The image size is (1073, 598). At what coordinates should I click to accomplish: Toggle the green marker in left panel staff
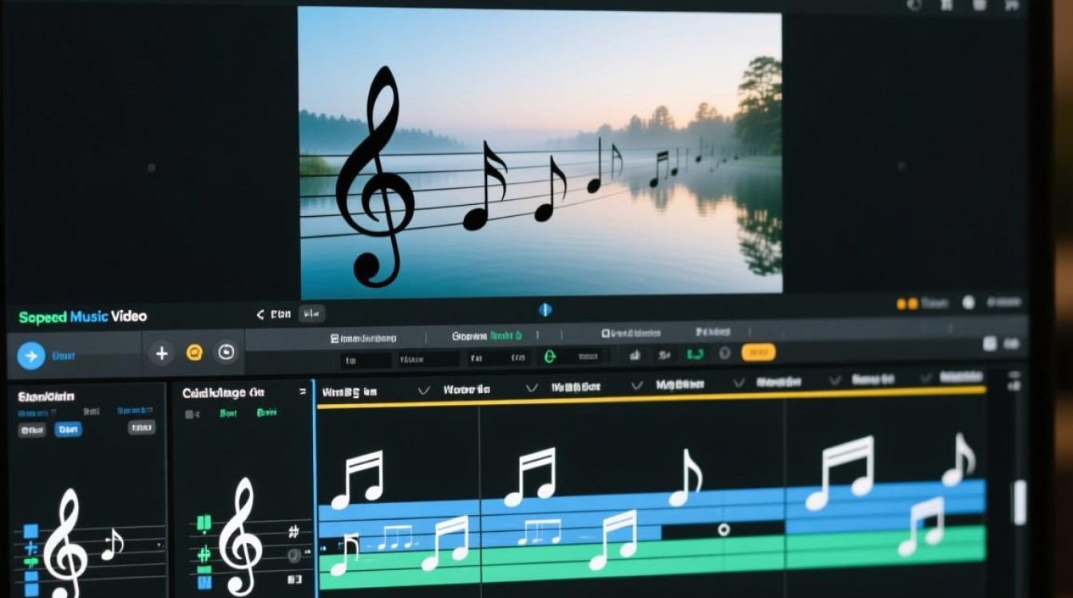pos(32,563)
